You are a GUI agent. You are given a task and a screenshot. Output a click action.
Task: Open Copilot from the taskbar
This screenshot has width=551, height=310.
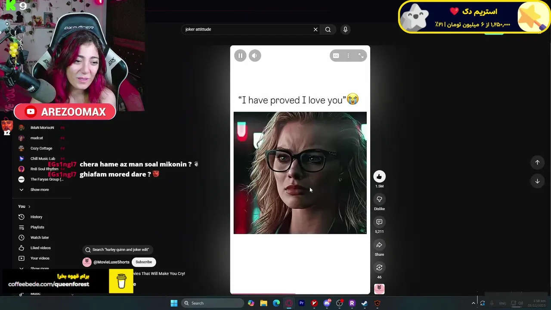(x=251, y=303)
